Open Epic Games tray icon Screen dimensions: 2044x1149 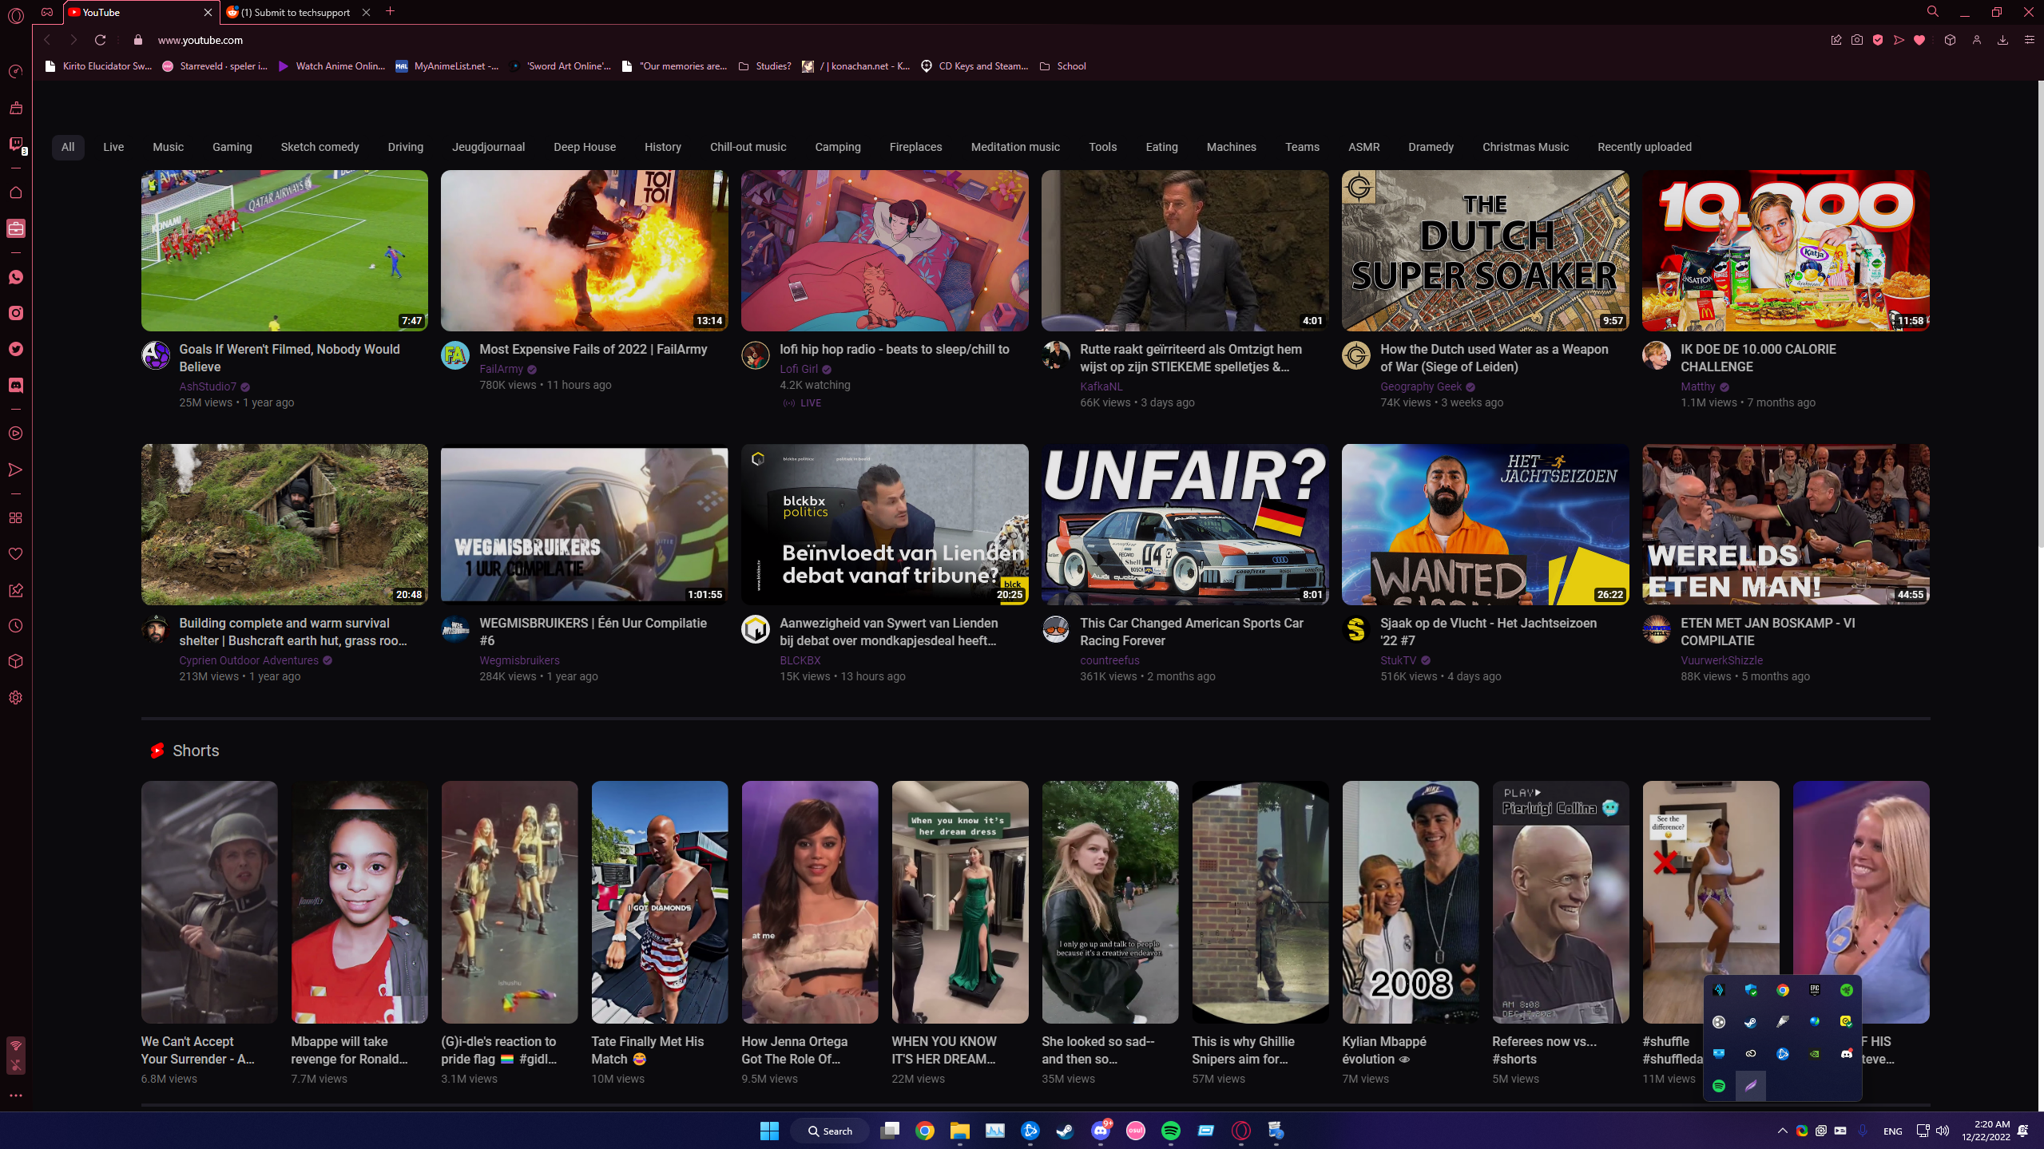(x=1815, y=990)
